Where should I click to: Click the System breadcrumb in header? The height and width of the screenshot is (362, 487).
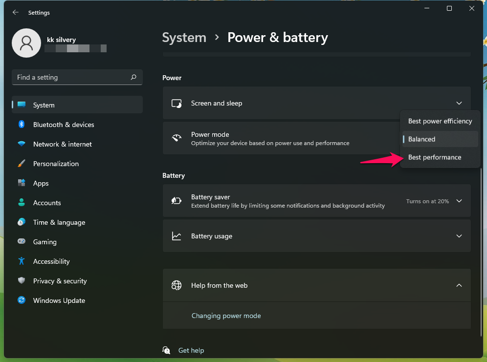coord(184,38)
